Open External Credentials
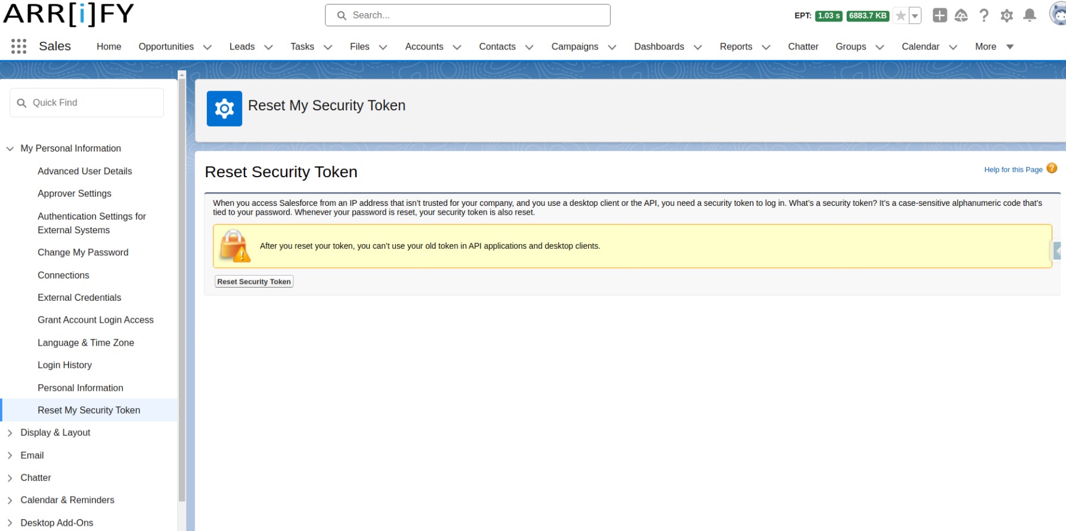Screen dimensions: 1066x531 coord(79,297)
